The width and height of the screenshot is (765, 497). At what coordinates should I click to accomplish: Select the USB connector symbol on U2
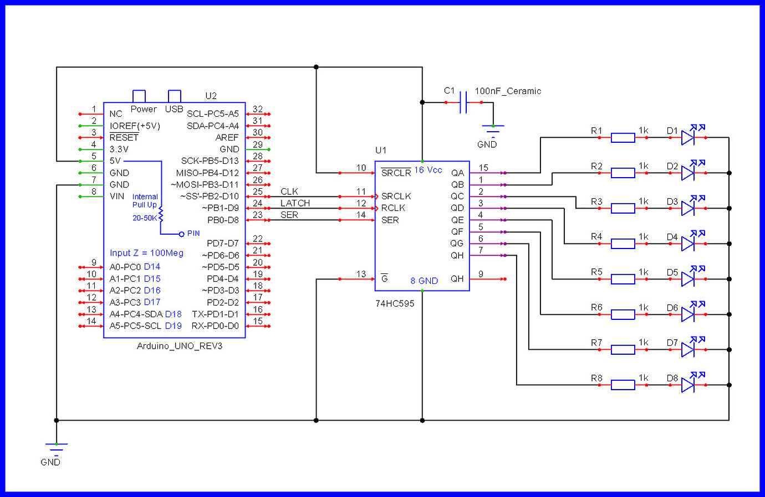(x=174, y=94)
